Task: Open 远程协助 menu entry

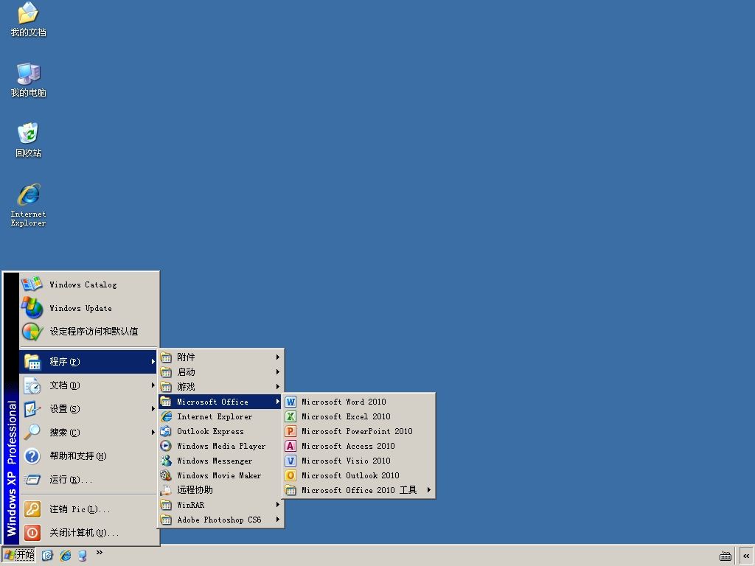Action: point(220,490)
